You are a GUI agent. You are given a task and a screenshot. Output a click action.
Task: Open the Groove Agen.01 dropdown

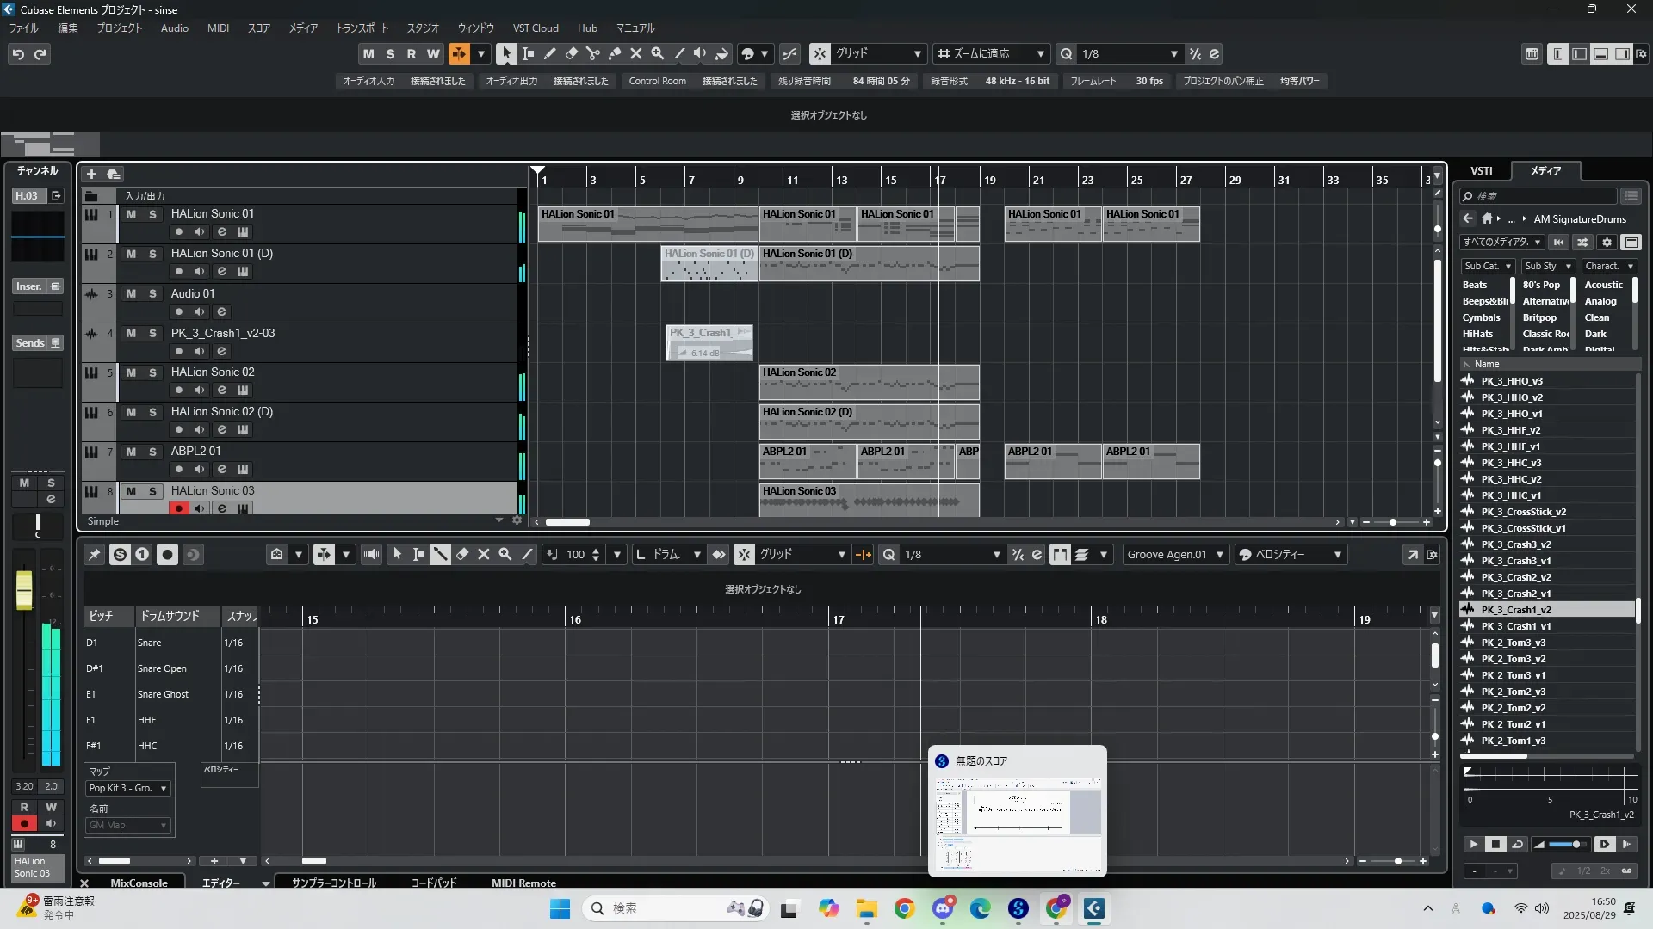1174,555
